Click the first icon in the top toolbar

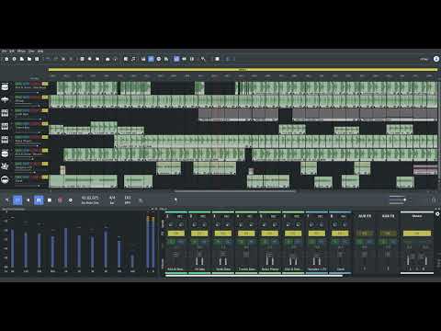6,59
